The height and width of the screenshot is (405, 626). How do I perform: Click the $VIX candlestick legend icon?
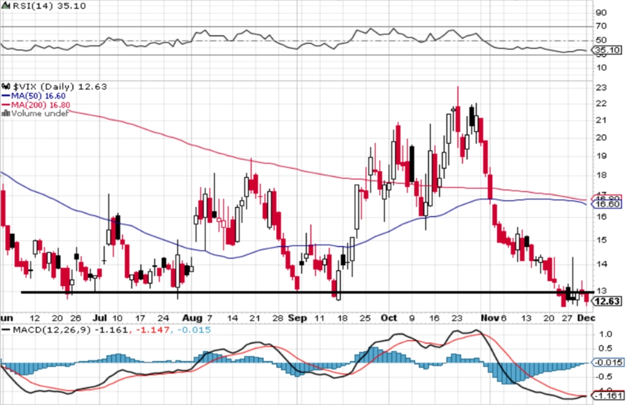coord(6,87)
